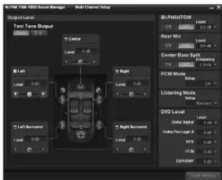The height and width of the screenshot is (180, 222).
Task: Select front right door speaker in car diagram
Action: (x=99, y=100)
